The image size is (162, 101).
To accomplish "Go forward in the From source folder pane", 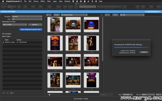I will pyautogui.click(x=50, y=15).
